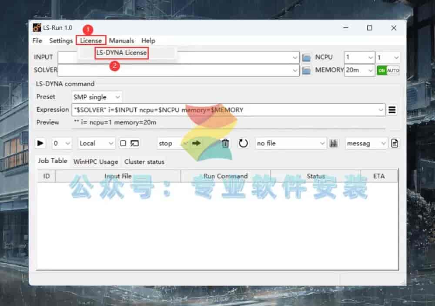Open the Settings menu

point(61,41)
